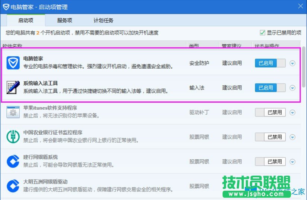Close the 启动项管理 window

click(x=300, y=6)
